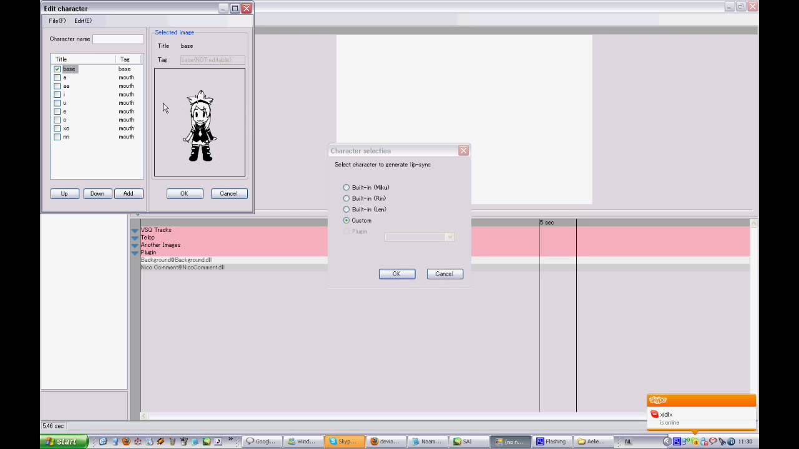Switch to the Skype taskbar button

[x=343, y=442]
